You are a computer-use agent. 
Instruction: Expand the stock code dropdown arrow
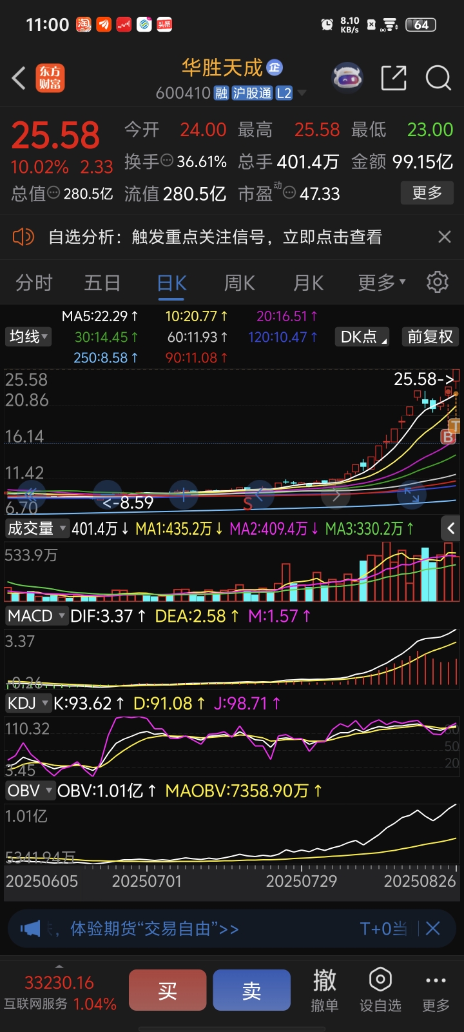[301, 94]
